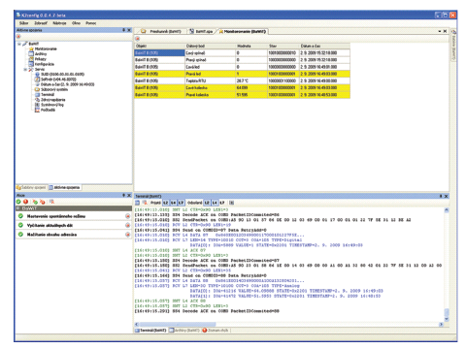
Task: Select the Aktívne spojenia bottom tab
Action: click(x=64, y=187)
